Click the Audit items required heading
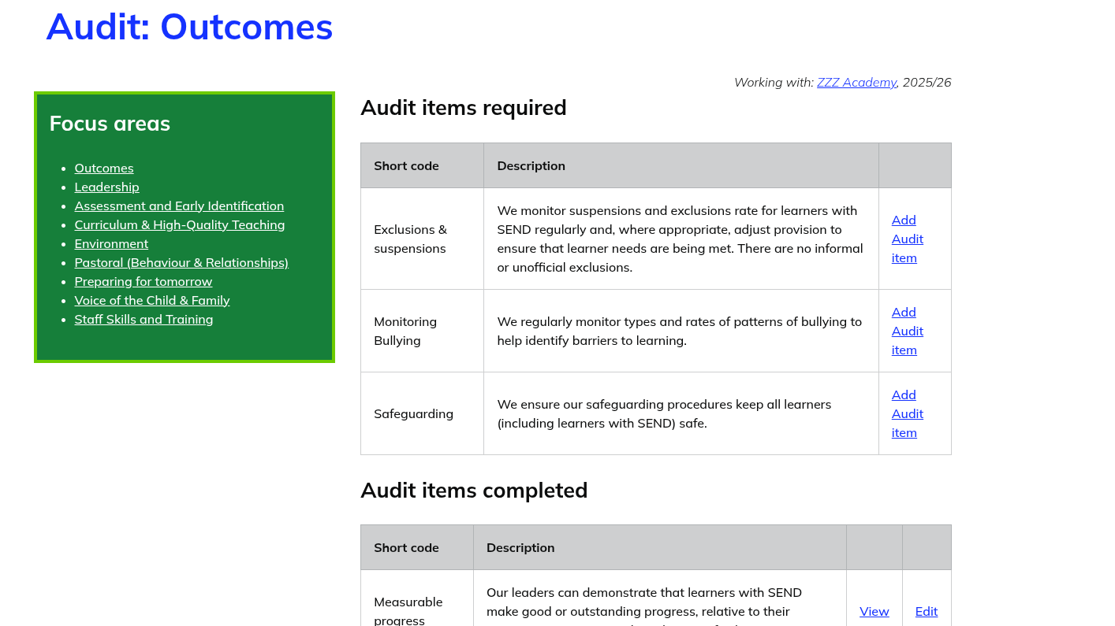1115x626 pixels. pyautogui.click(x=463, y=108)
